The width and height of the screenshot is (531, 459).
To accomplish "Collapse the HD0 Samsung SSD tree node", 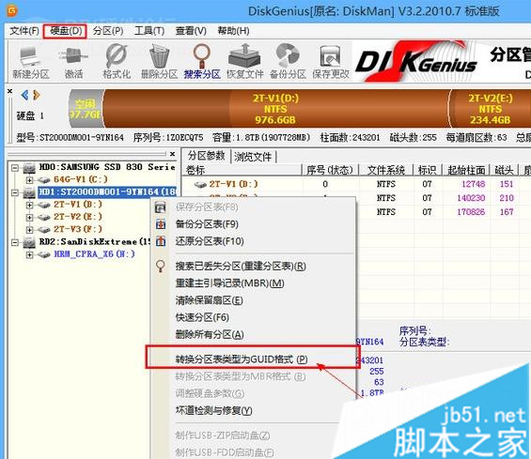I will click(15, 167).
